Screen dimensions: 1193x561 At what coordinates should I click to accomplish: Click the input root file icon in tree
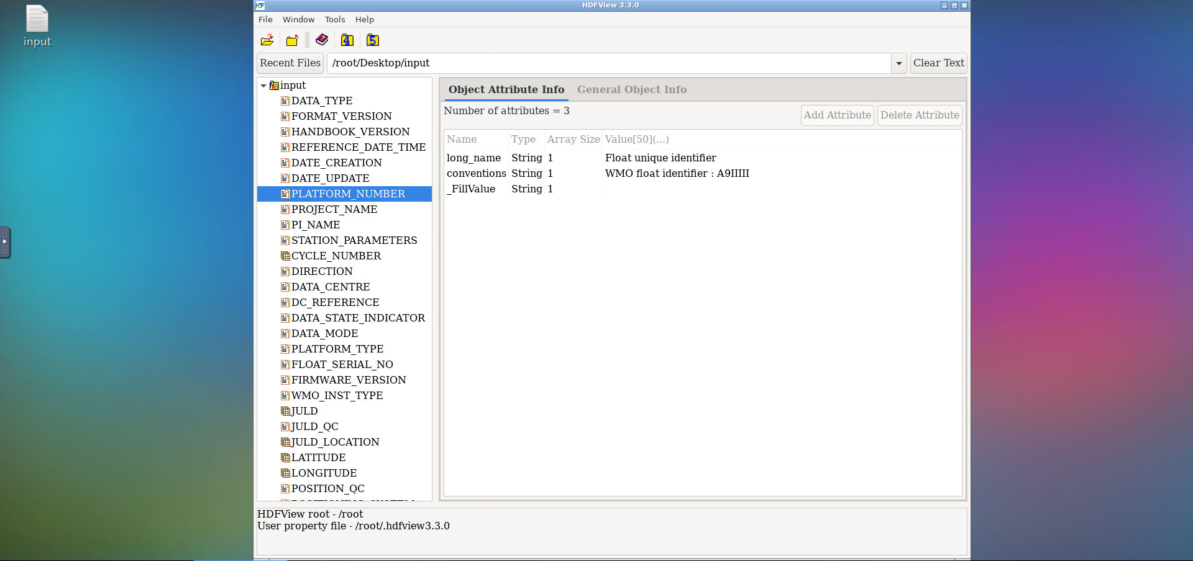274,85
